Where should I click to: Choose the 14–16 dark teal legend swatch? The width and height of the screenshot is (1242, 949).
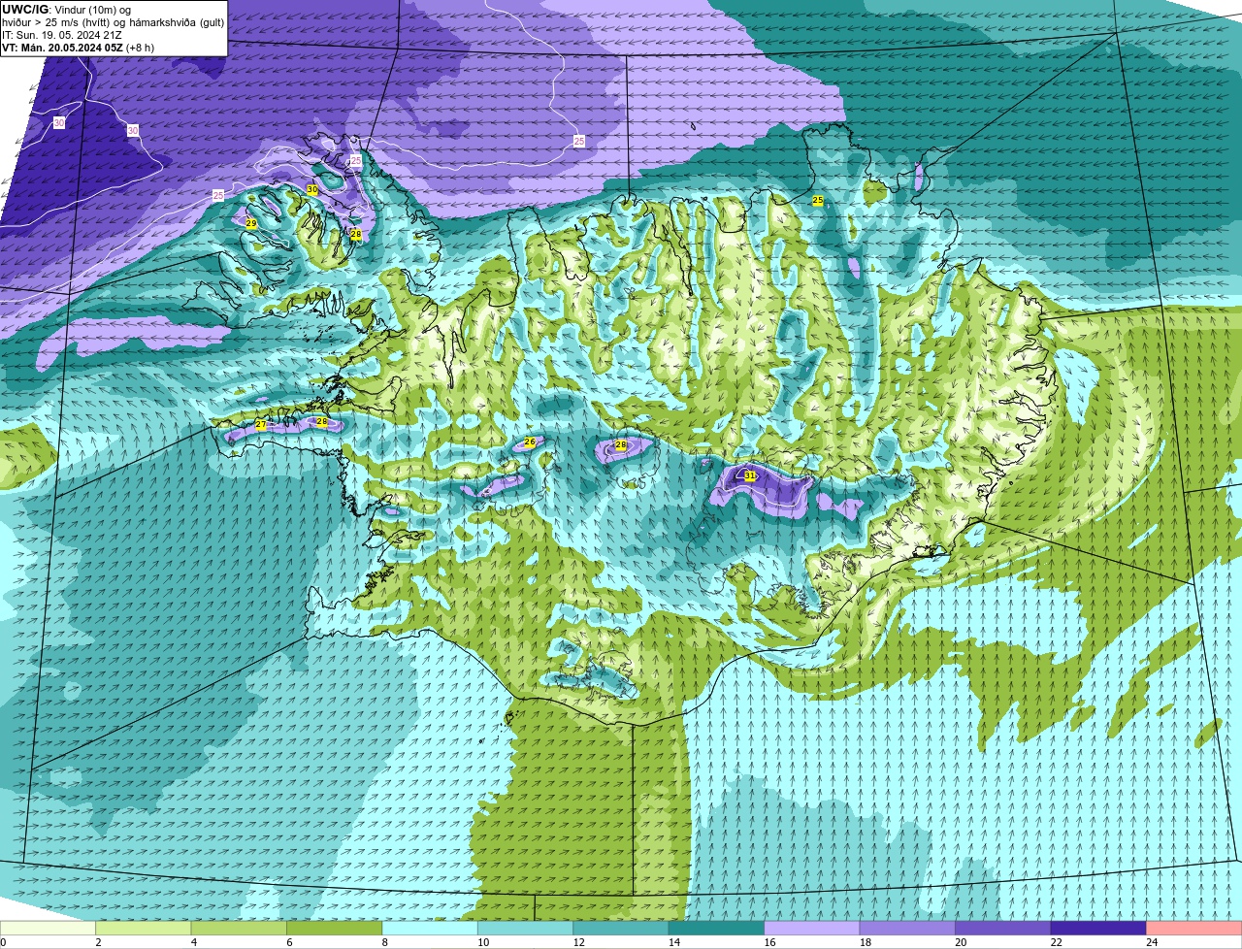point(717,929)
